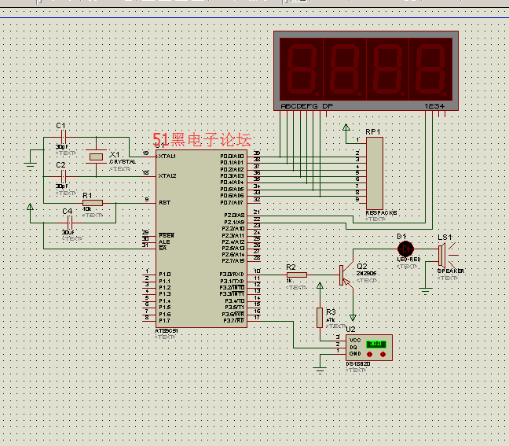Image resolution: width=509 pixels, height=446 pixels.
Task: Click the LED-RED value label
Action: [x=408, y=260]
